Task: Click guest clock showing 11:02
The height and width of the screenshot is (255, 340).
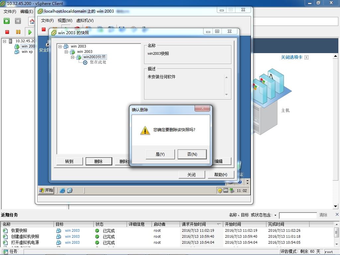Action: pos(242,191)
